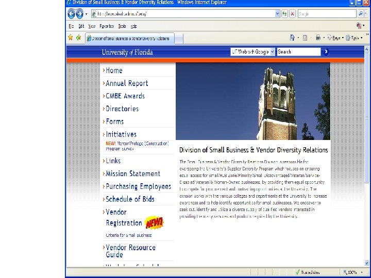Click the Print printer icon
Image resolution: width=371 pixels, height=278 pixels.
point(318,38)
